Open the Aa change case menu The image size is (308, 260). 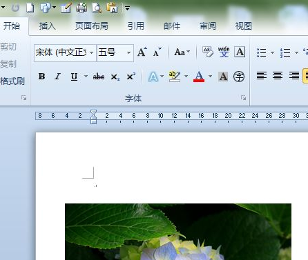point(182,52)
